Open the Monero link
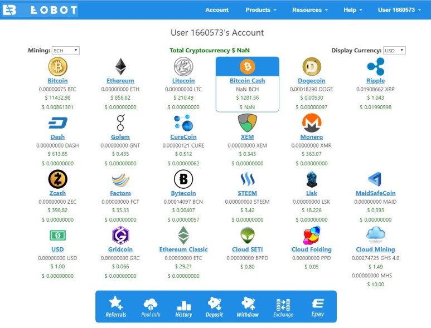The width and height of the screenshot is (431, 328). coord(312,137)
